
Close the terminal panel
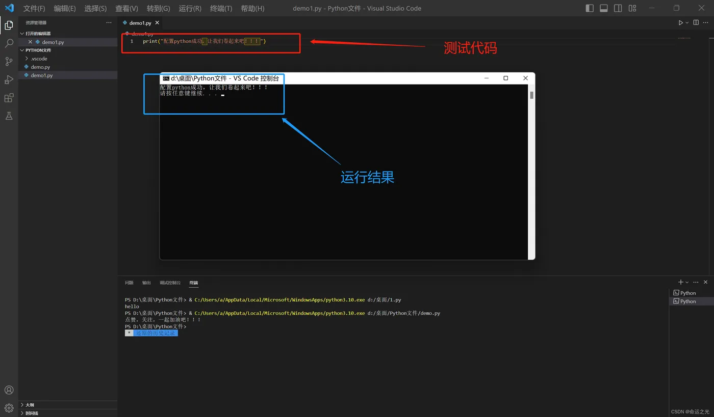tap(706, 282)
